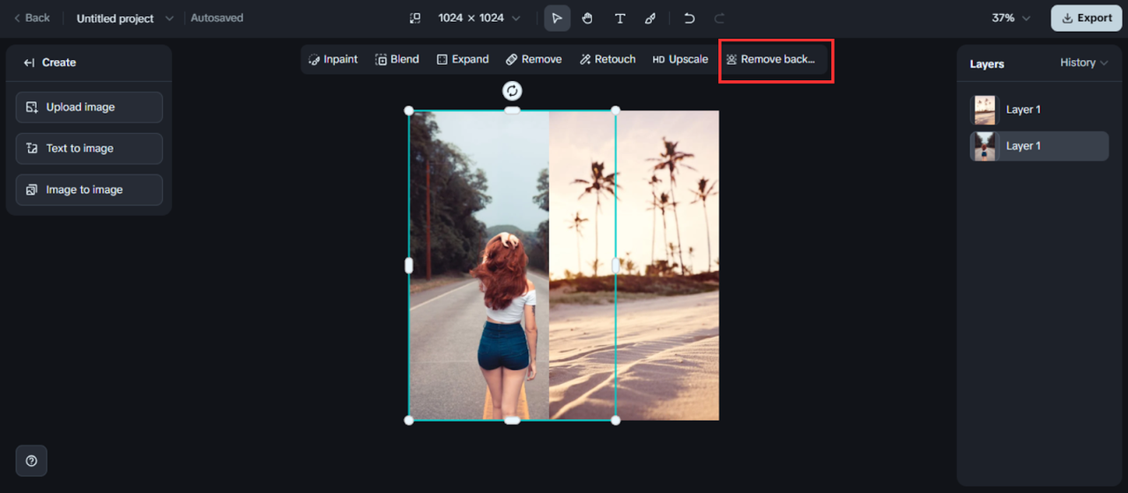This screenshot has height=493, width=1128.
Task: Go Back to the previous page
Action: click(x=32, y=18)
